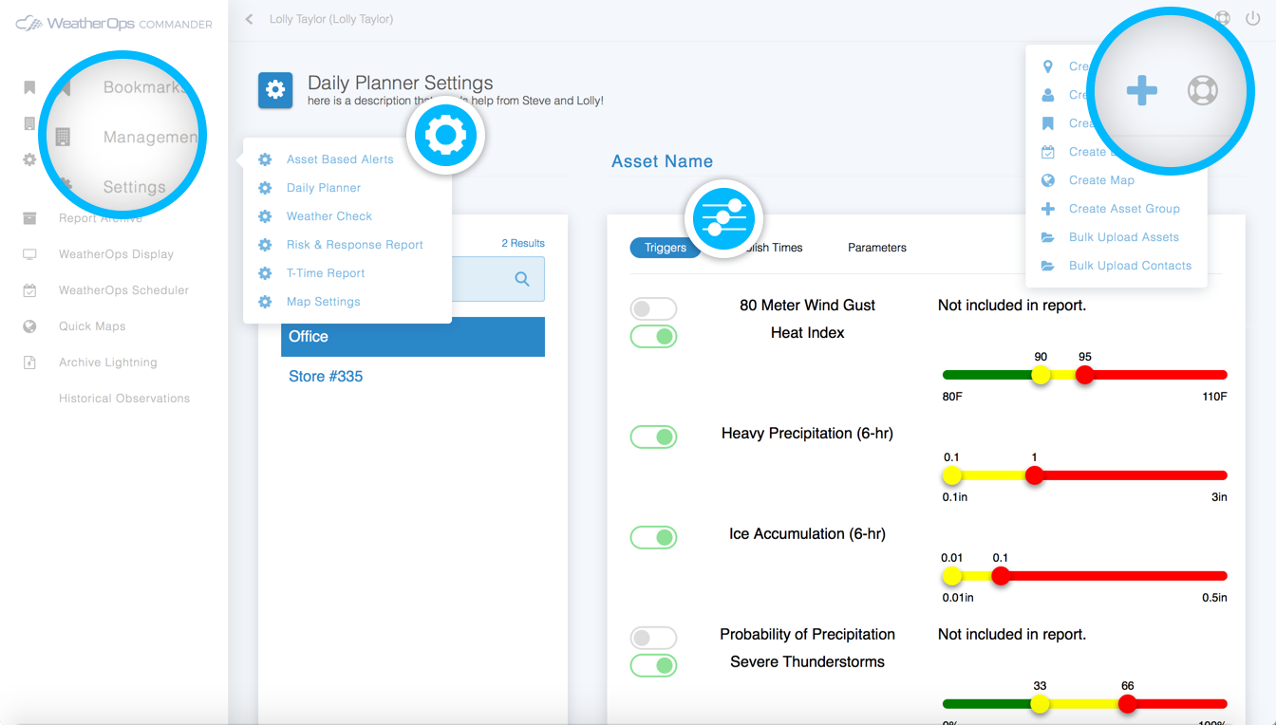Click the power logout icon
1276x725 pixels.
pos(1252,18)
